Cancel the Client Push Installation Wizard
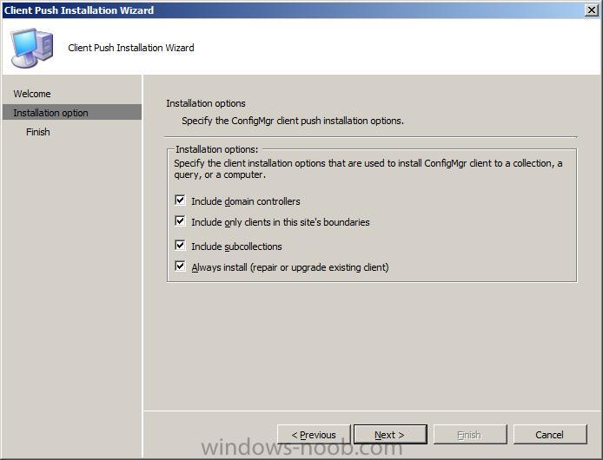Image resolution: width=603 pixels, height=460 pixels. (x=550, y=435)
